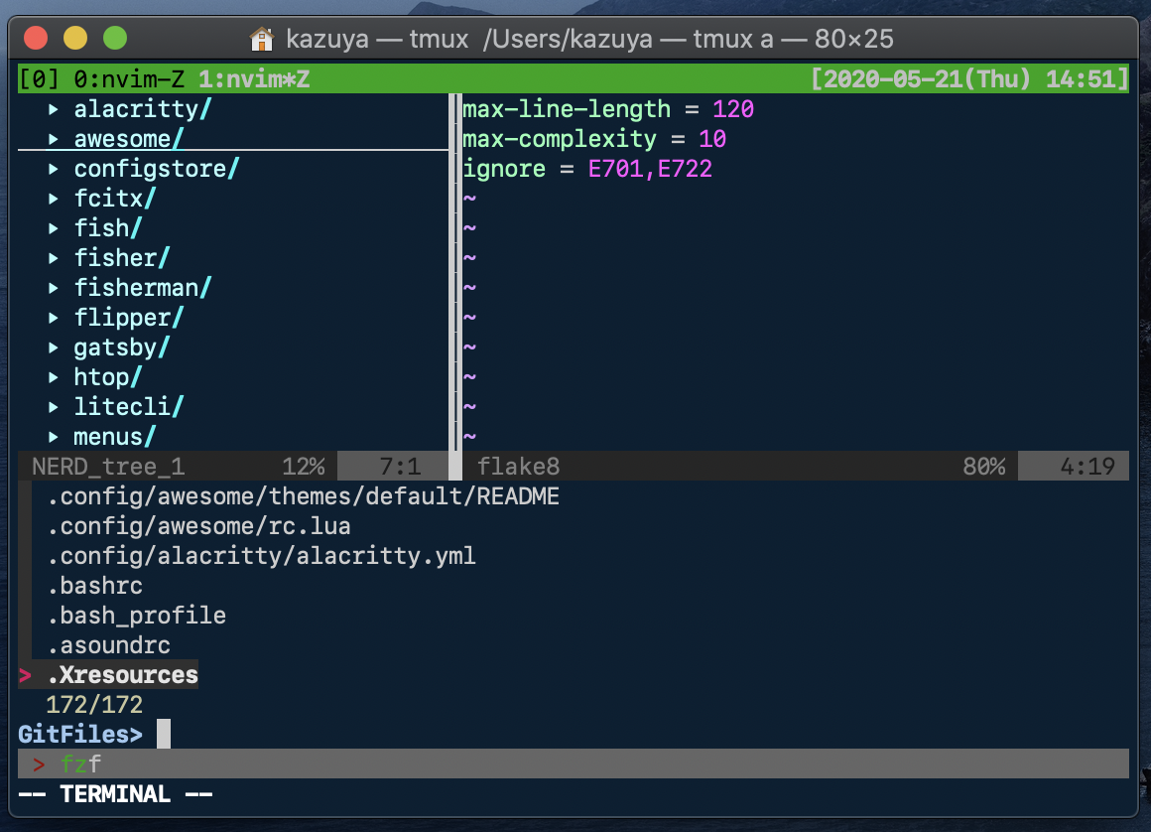Image resolution: width=1151 pixels, height=832 pixels.
Task: Click the max-complexity = 10 line
Action: pos(593,139)
